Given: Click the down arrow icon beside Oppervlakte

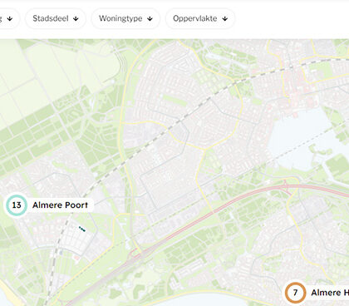Looking at the screenshot, I should tap(225, 18).
